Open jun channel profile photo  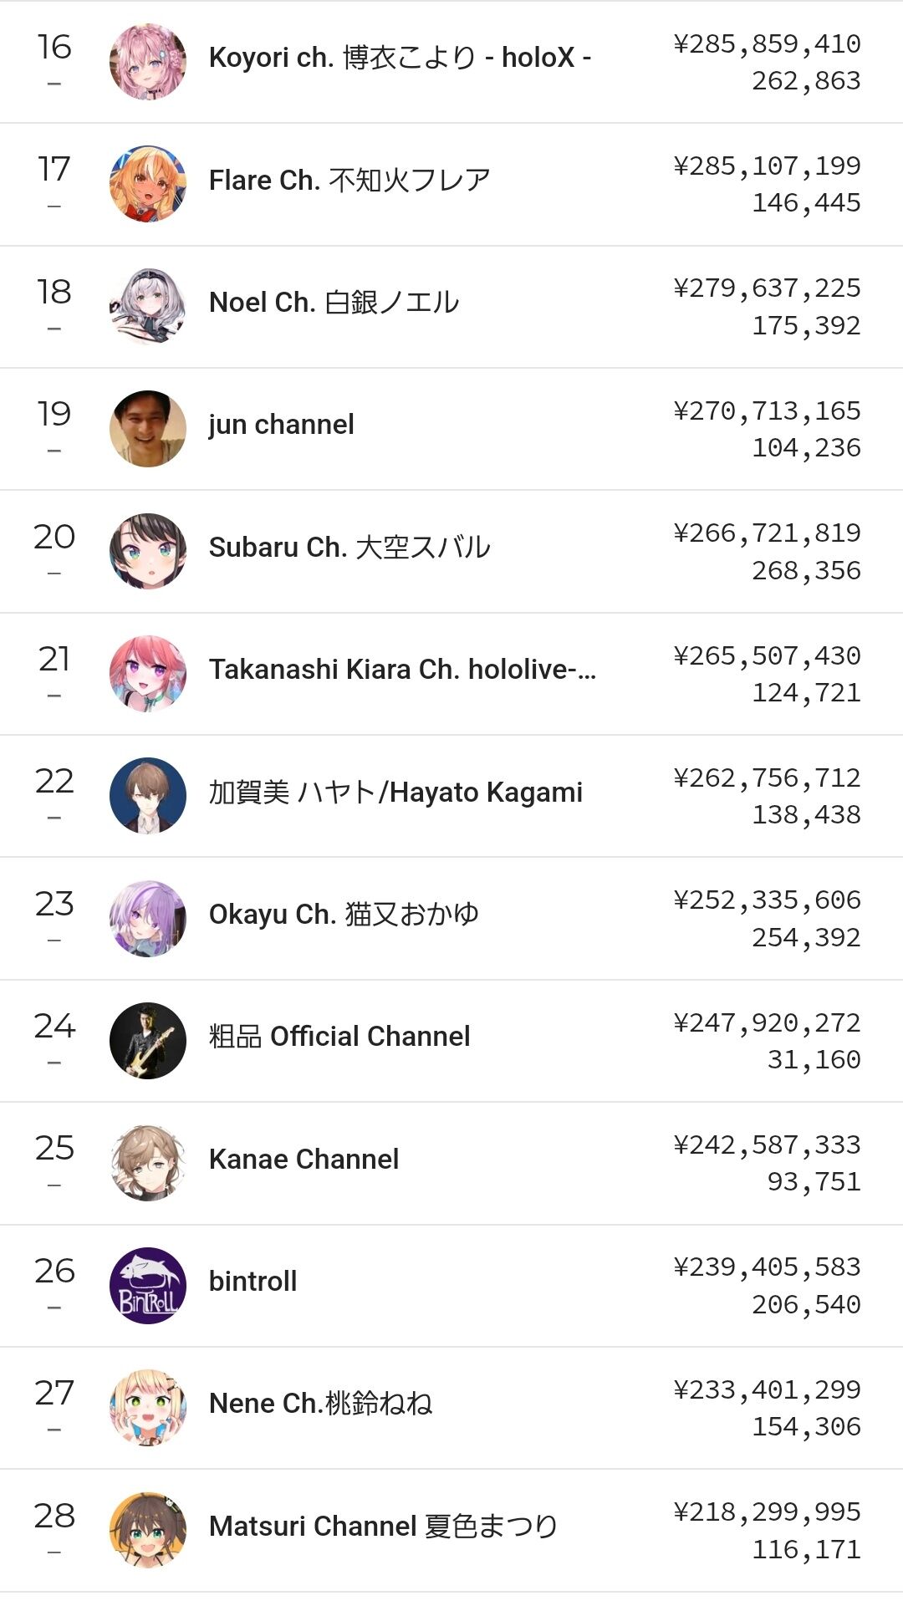click(148, 429)
